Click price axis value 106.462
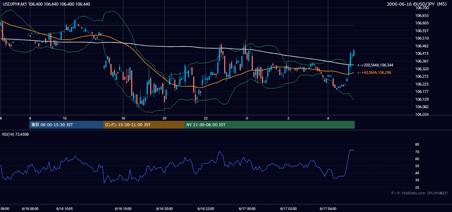The width and height of the screenshot is (452, 212). (x=422, y=46)
